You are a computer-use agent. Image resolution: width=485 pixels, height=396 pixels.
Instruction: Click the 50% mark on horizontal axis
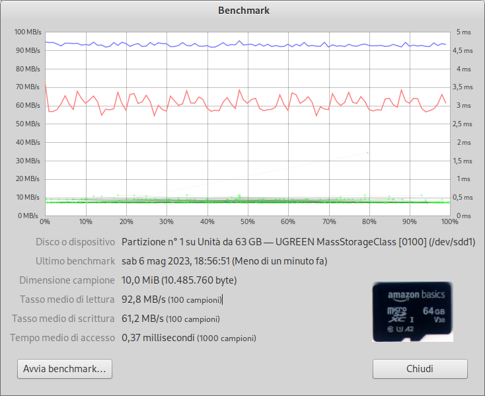[247, 221]
